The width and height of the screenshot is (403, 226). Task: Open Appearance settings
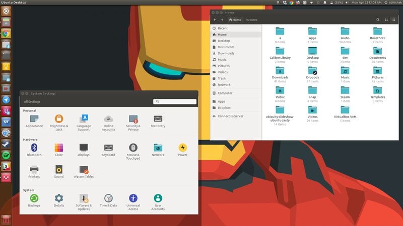coord(34,121)
